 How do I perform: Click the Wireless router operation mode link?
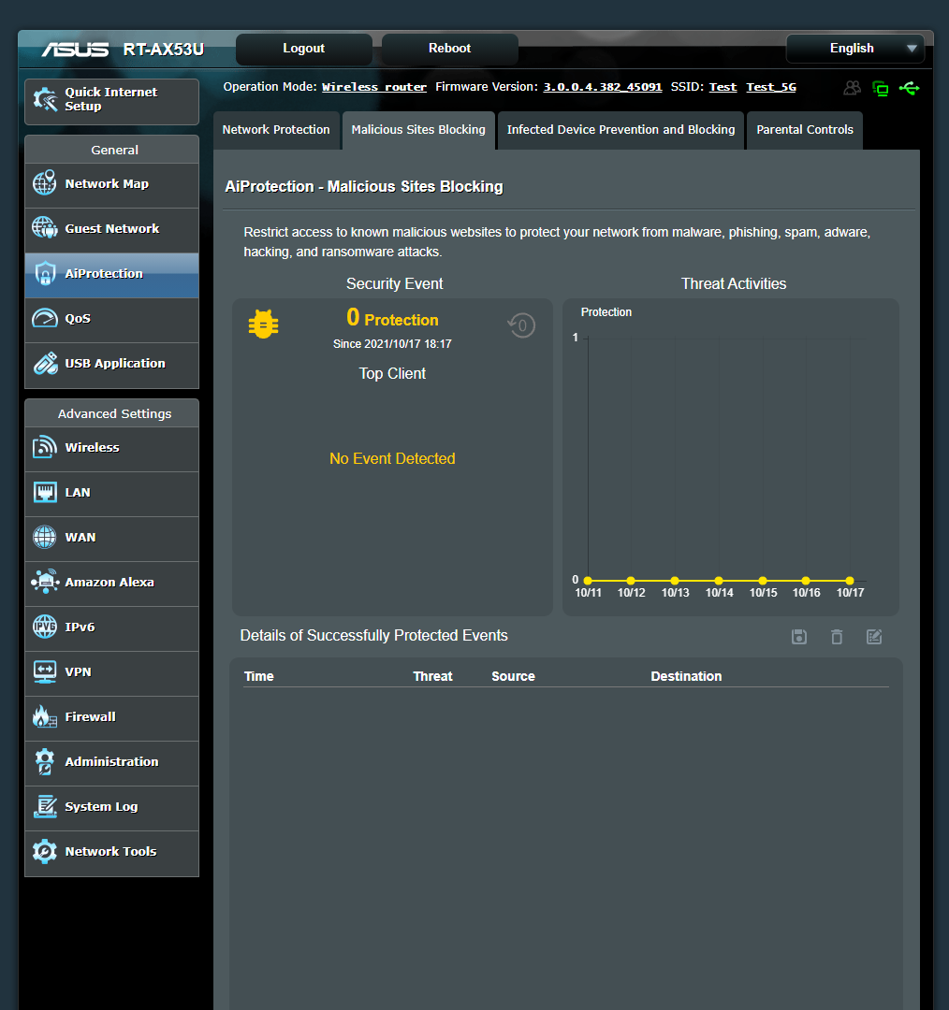[374, 87]
